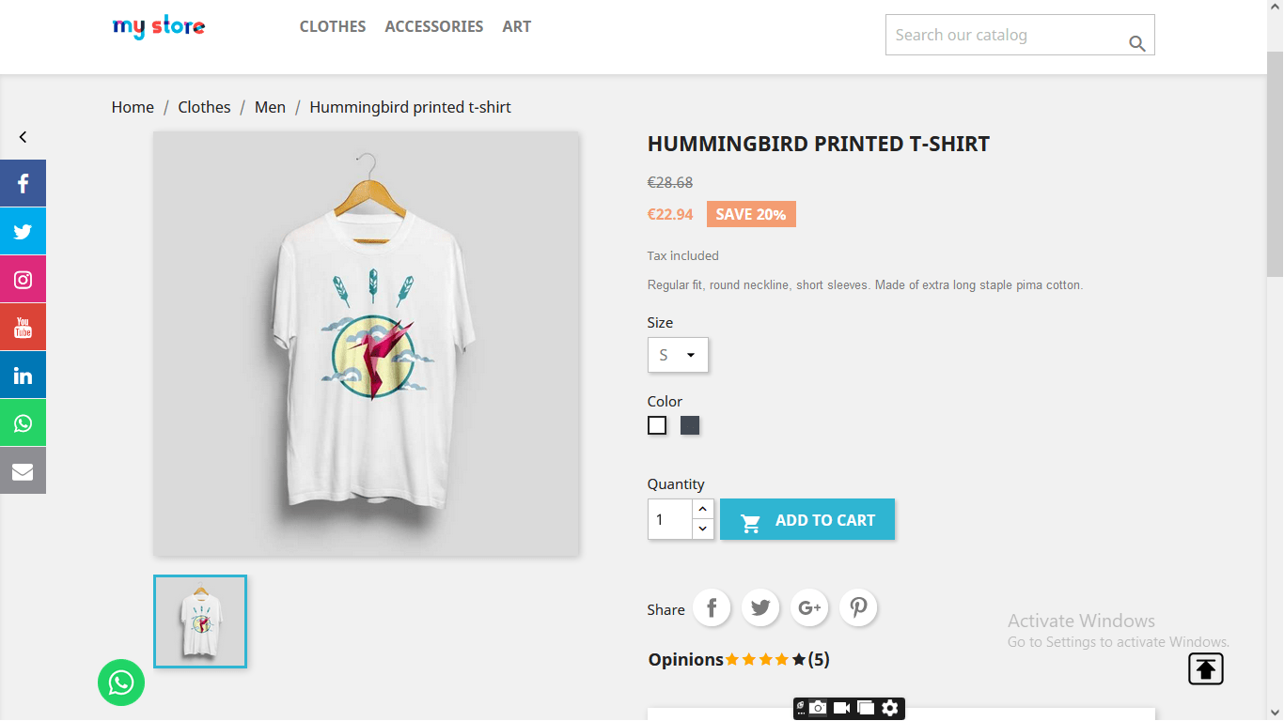
Task: Click the back-to-top arrow button
Action: [x=1206, y=668]
